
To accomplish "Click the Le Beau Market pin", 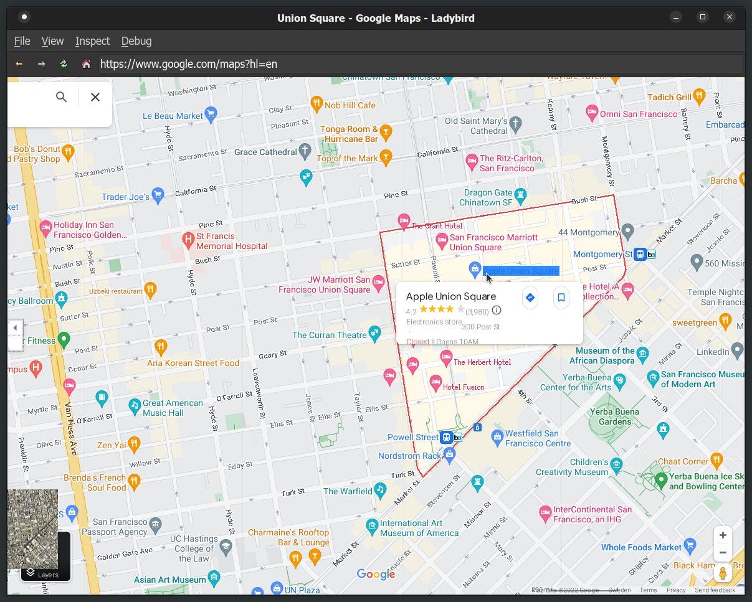I will pos(211,115).
